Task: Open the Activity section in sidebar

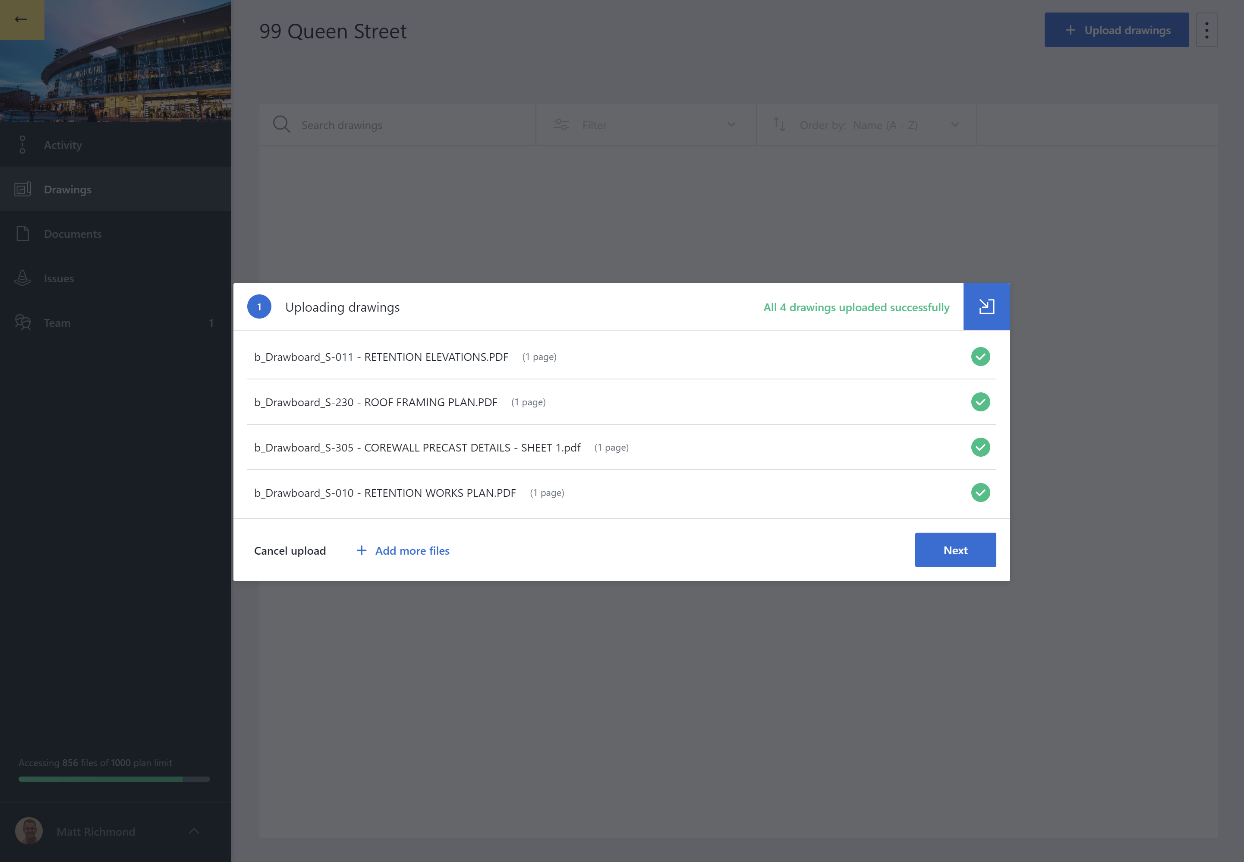Action: (115, 145)
